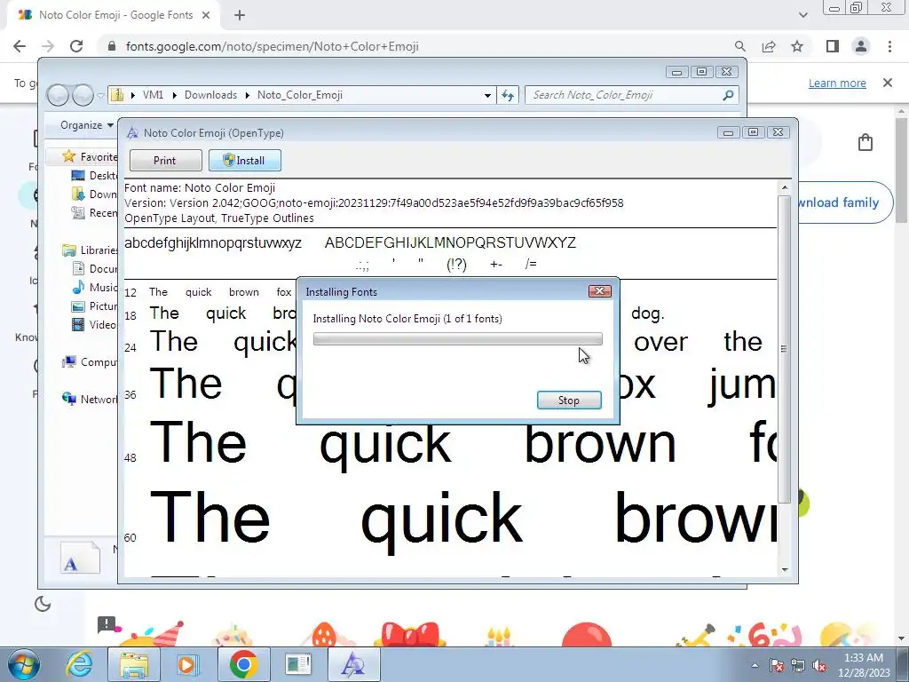Screen dimensions: 909x682
Task: Click font viewer scroll down arrow
Action: pyautogui.click(x=785, y=569)
